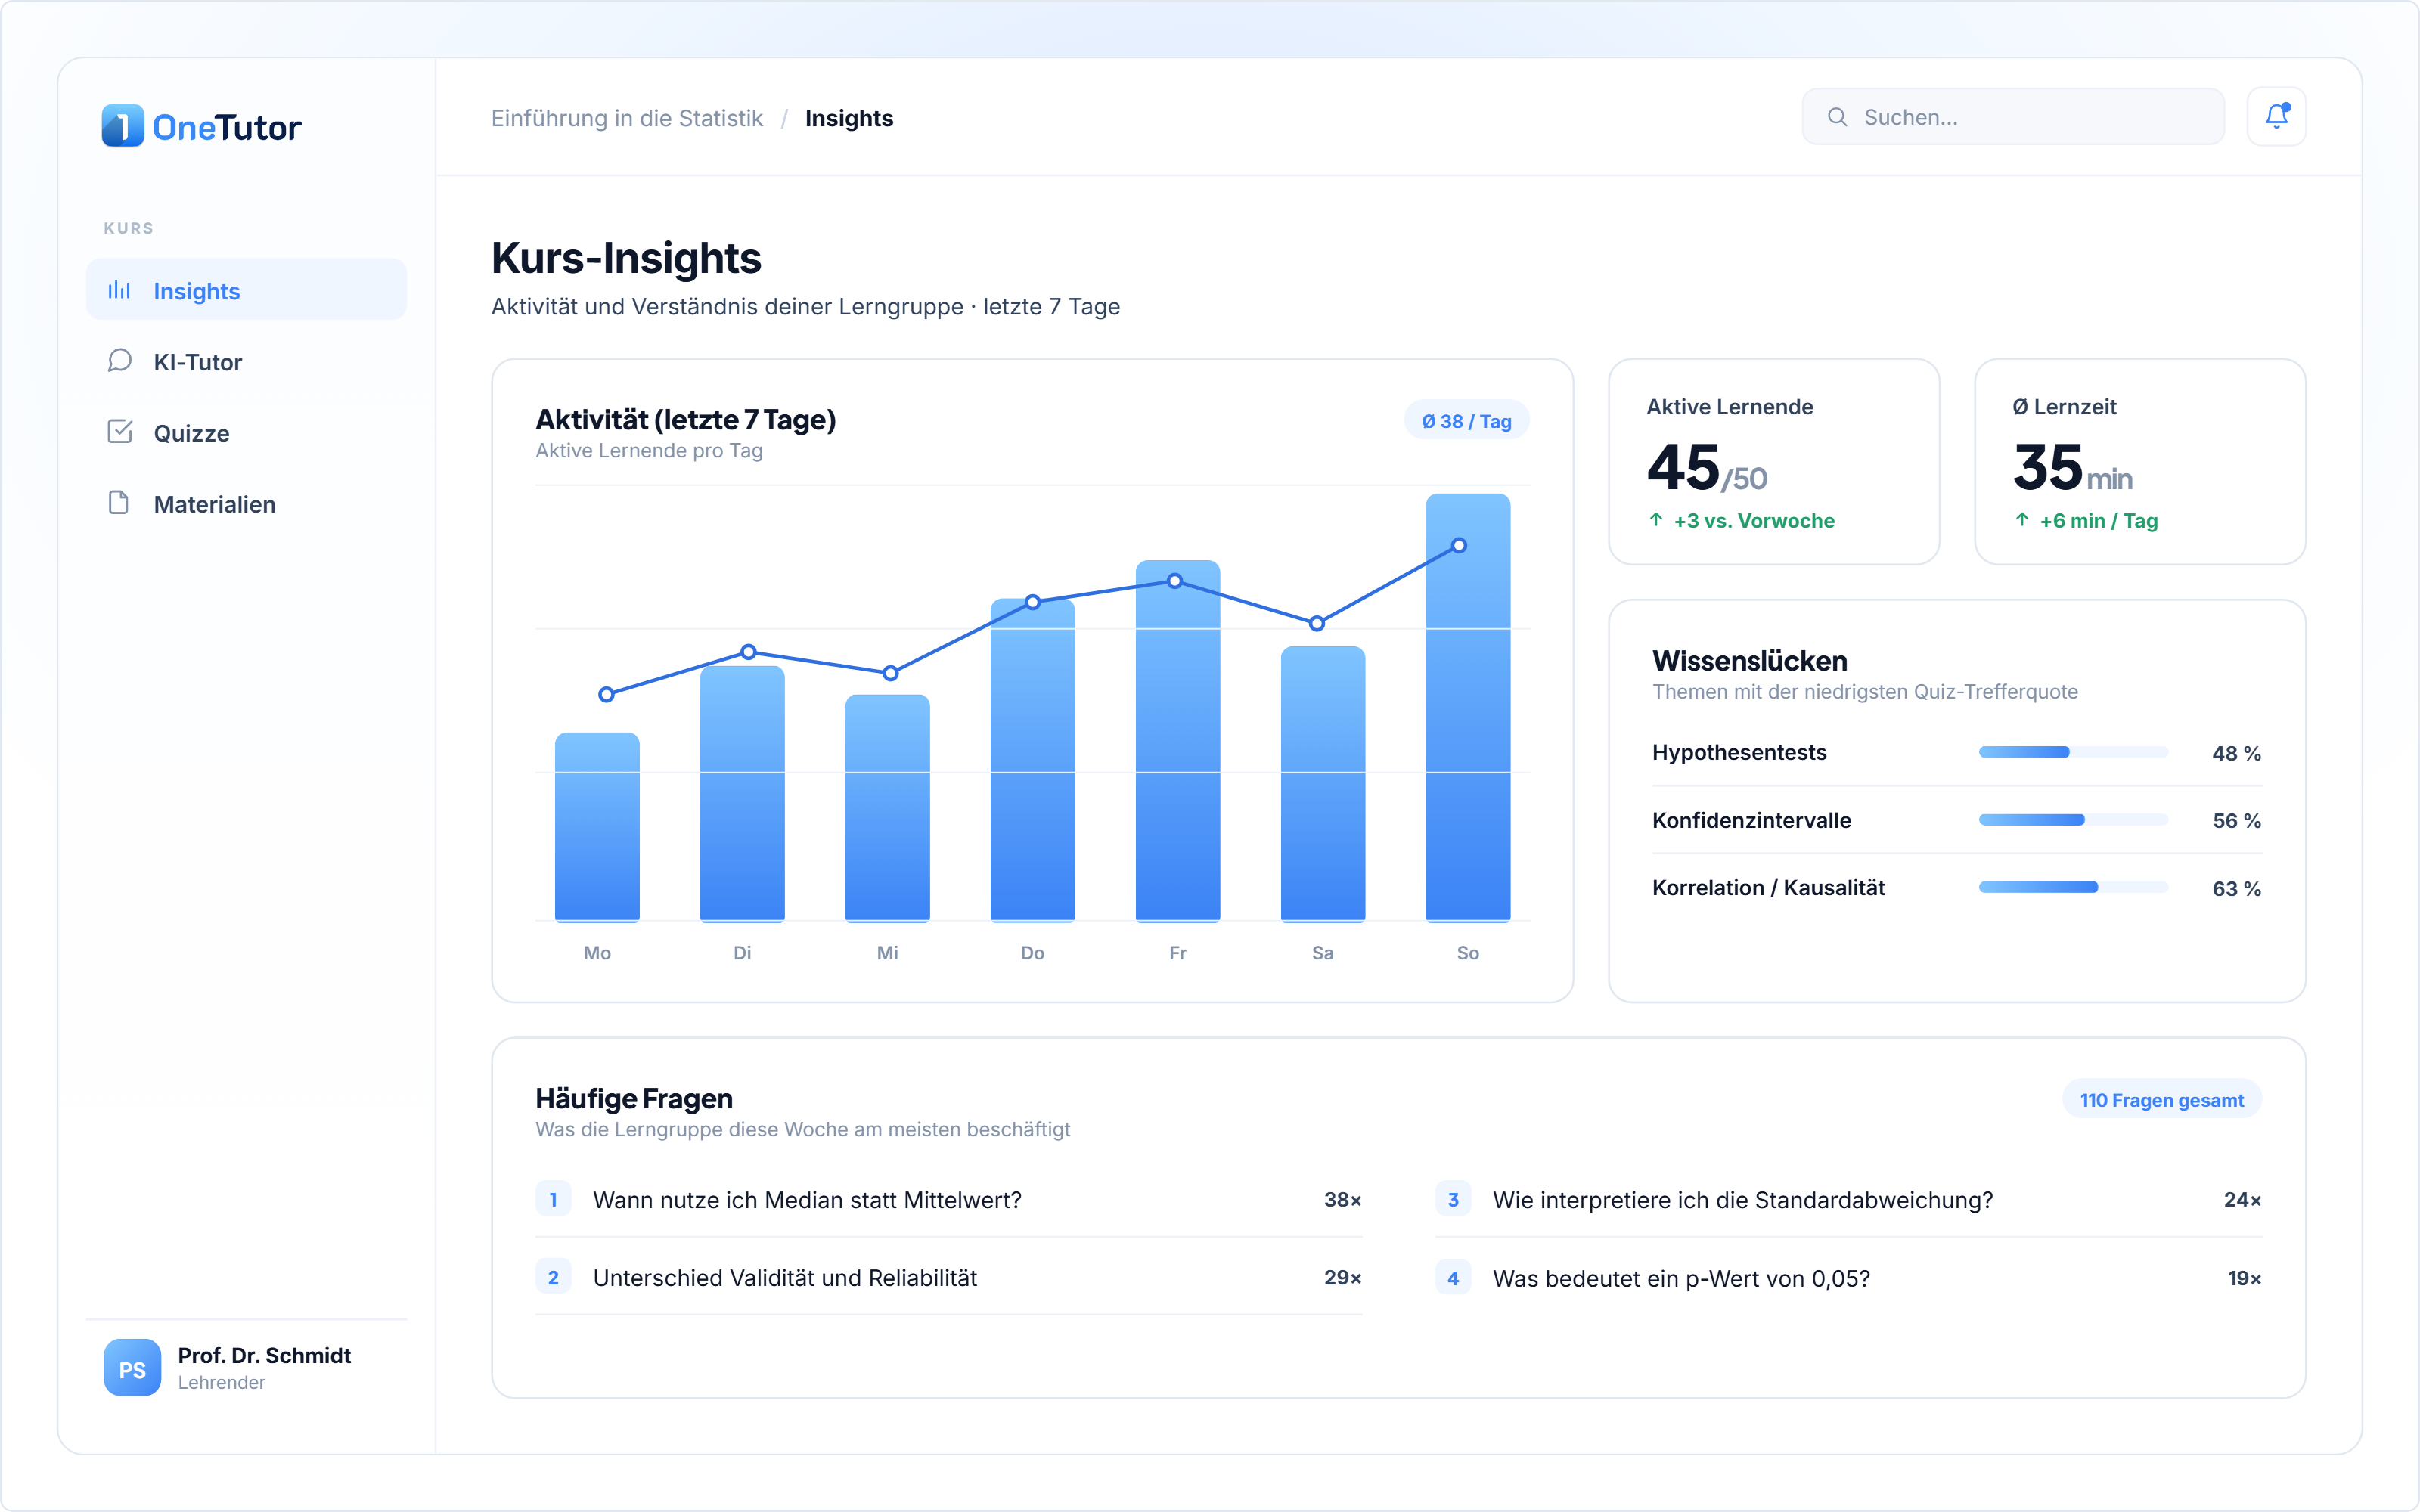
Task: Open the notifications bell
Action: 2276,117
